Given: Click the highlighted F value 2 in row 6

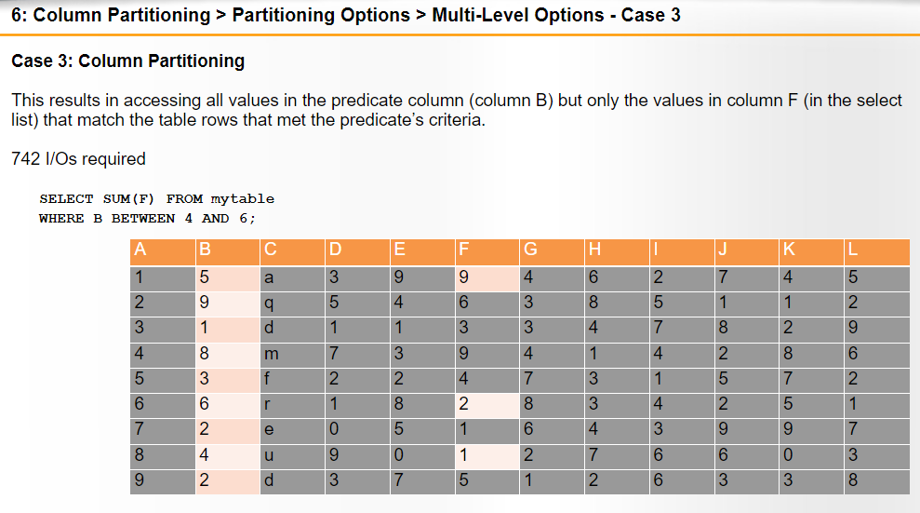Looking at the screenshot, I should click(x=487, y=405).
